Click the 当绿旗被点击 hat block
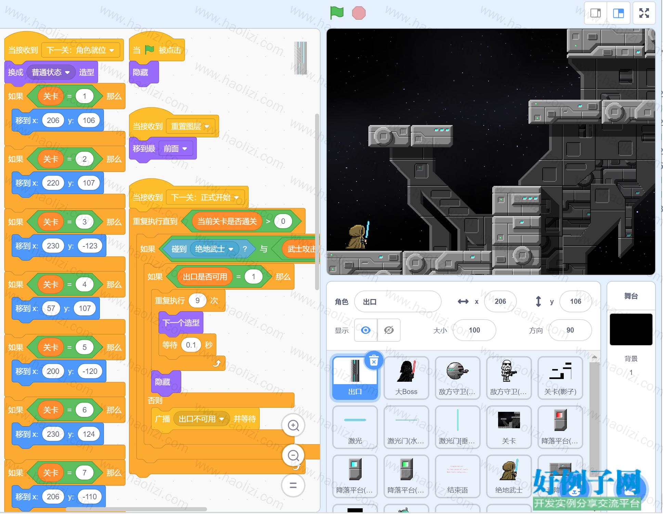The width and height of the screenshot is (663, 514). coord(157,50)
